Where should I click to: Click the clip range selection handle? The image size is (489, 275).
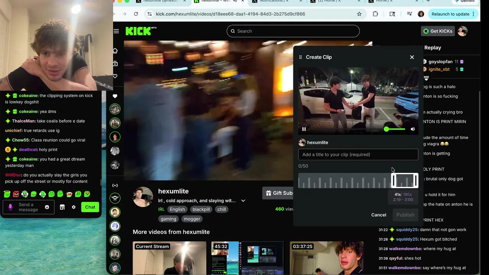405,181
